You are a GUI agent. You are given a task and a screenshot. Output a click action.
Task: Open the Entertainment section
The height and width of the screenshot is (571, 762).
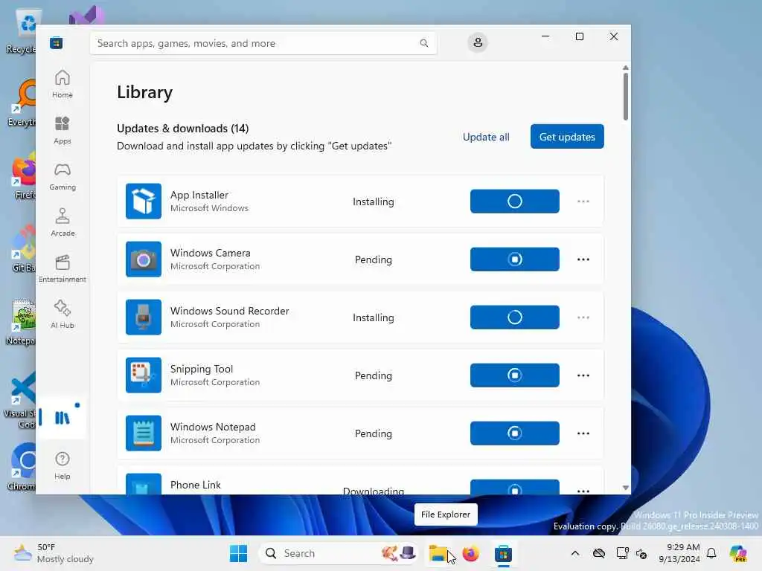tap(63, 268)
